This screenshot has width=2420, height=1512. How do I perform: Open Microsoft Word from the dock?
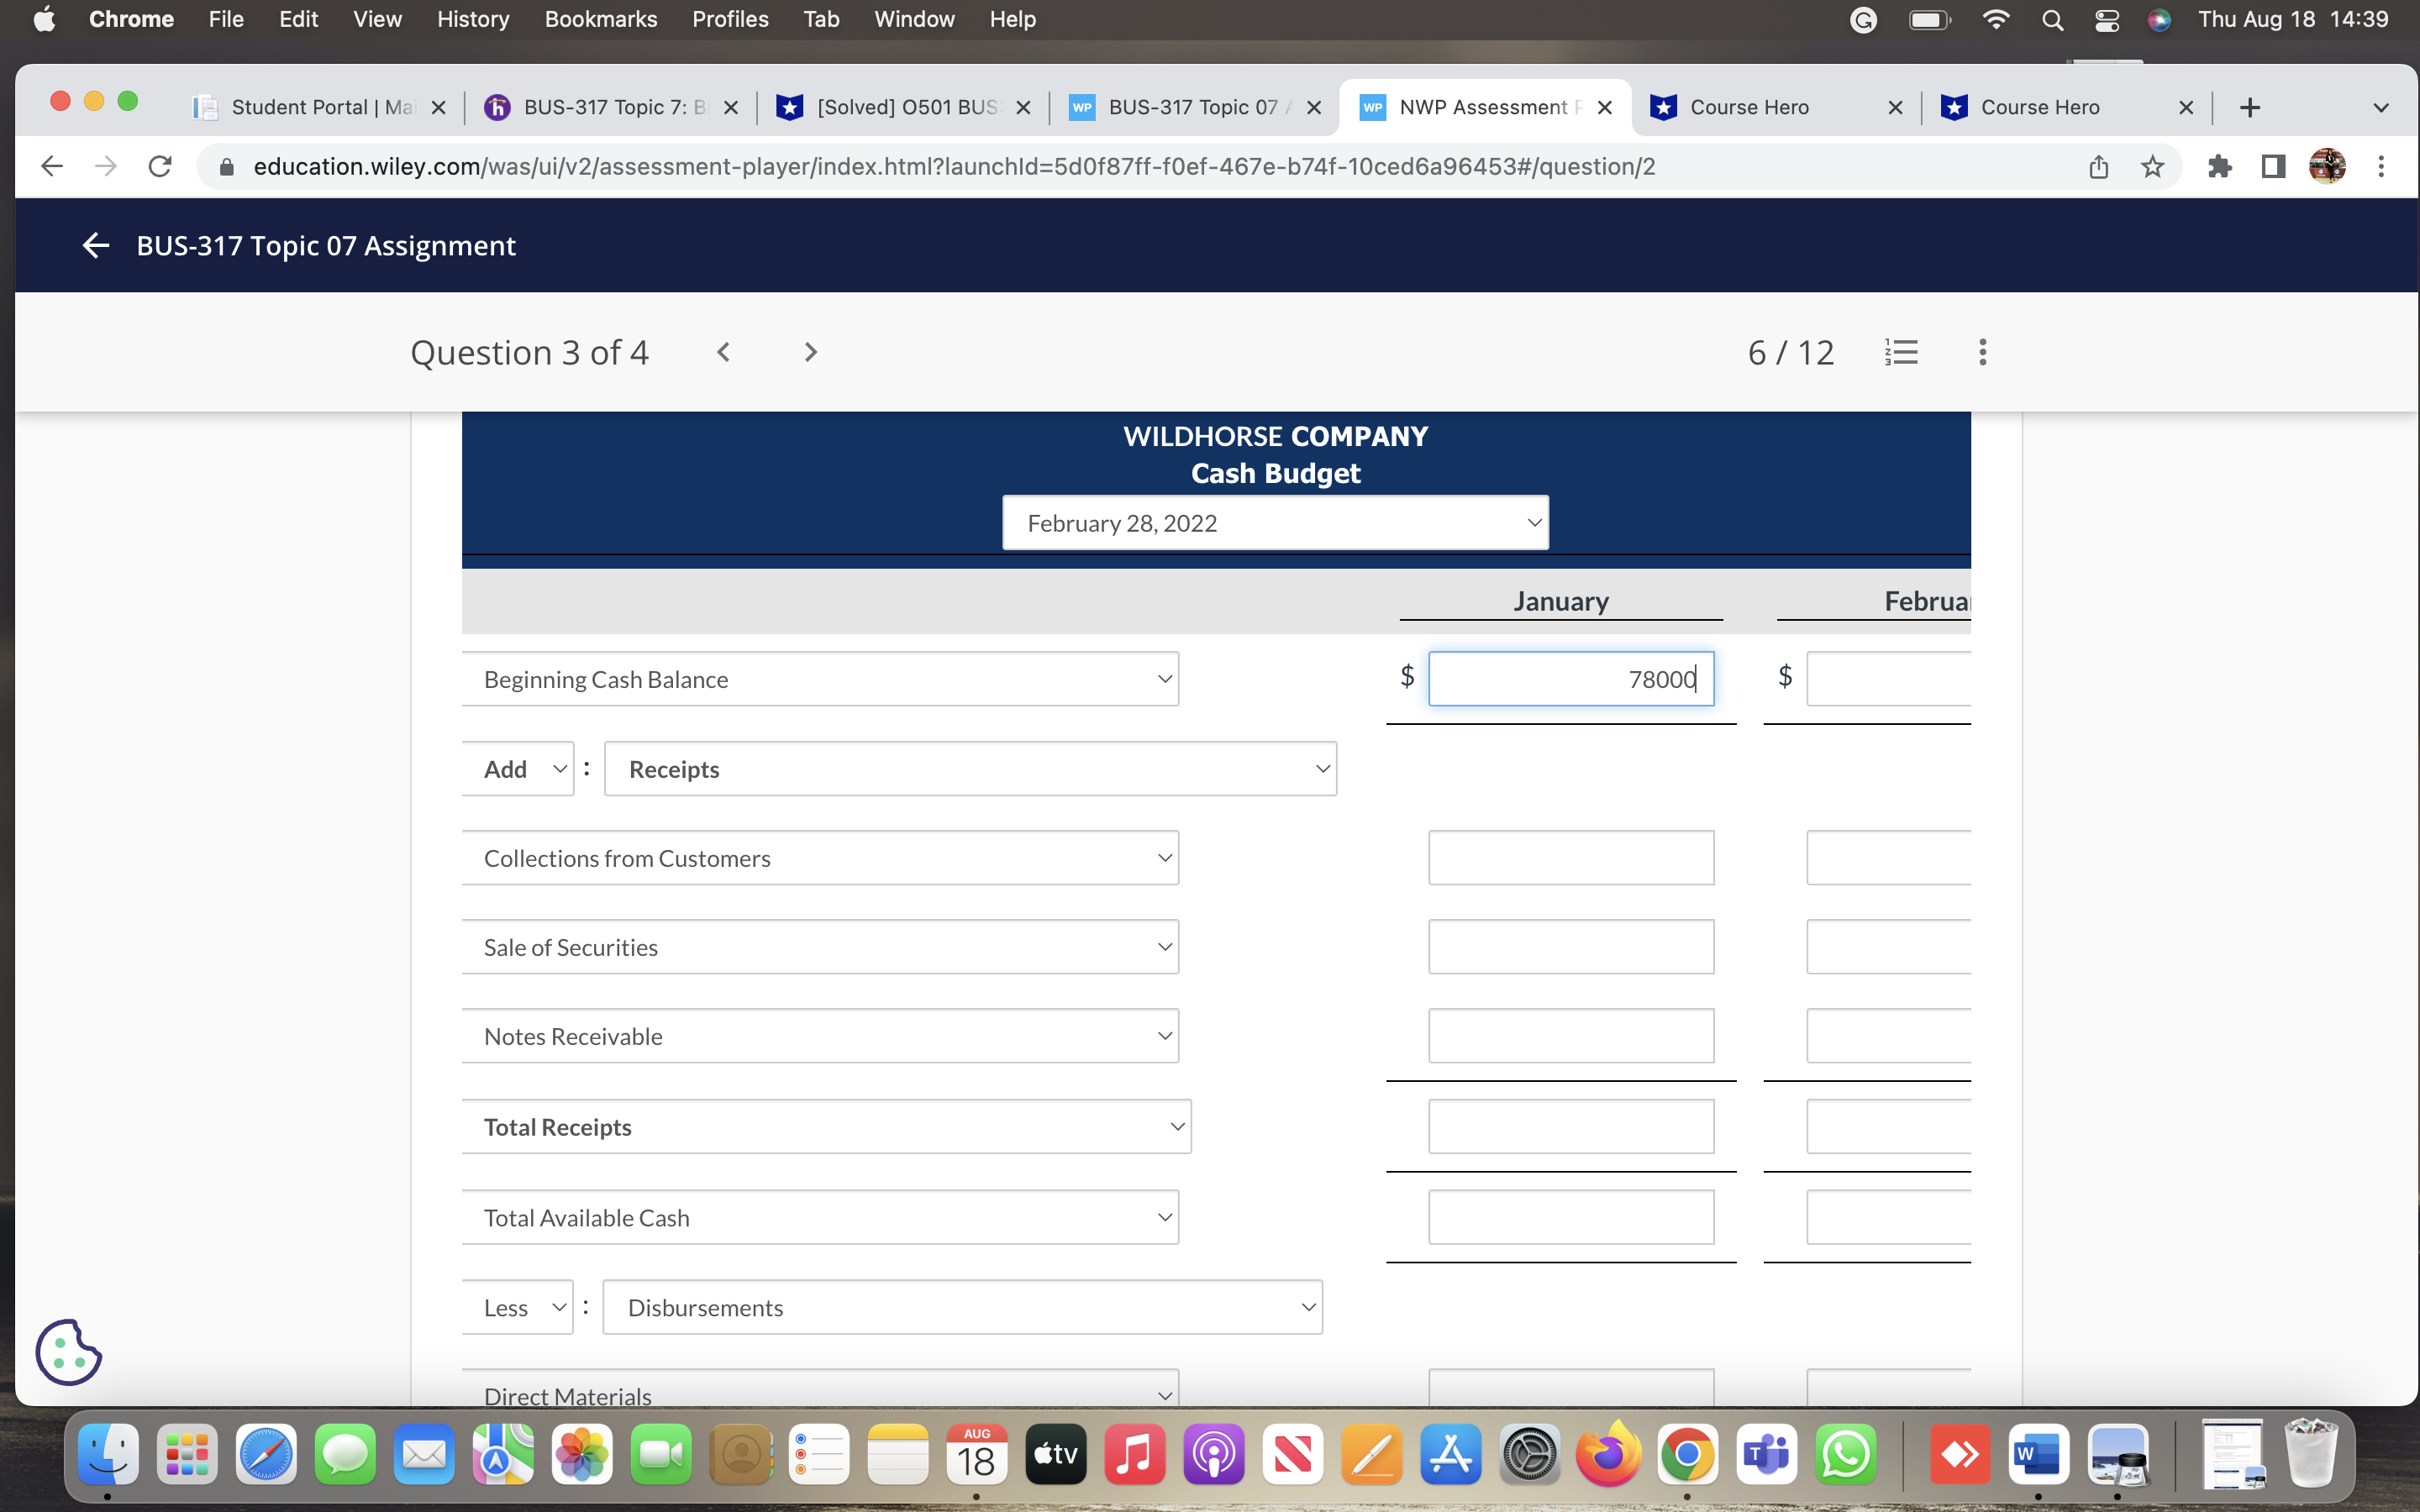[x=2037, y=1454]
